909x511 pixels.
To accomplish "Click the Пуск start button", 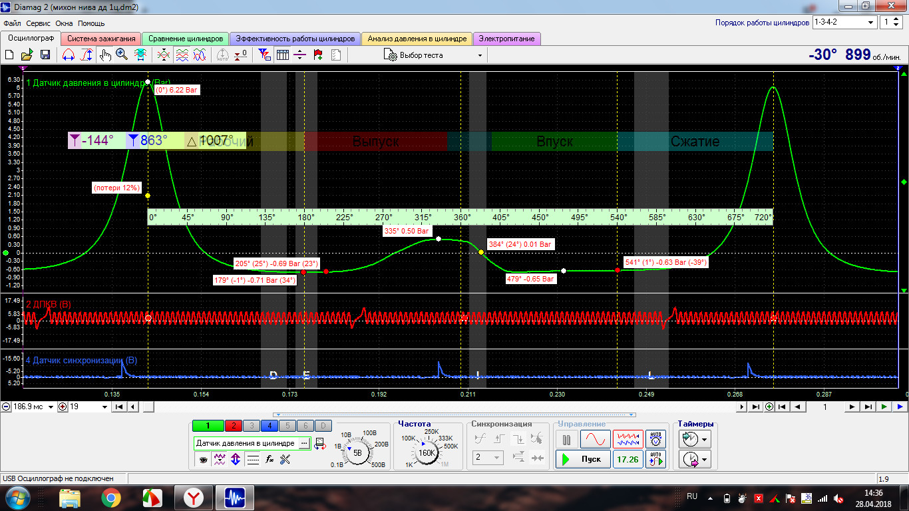I will (x=583, y=459).
